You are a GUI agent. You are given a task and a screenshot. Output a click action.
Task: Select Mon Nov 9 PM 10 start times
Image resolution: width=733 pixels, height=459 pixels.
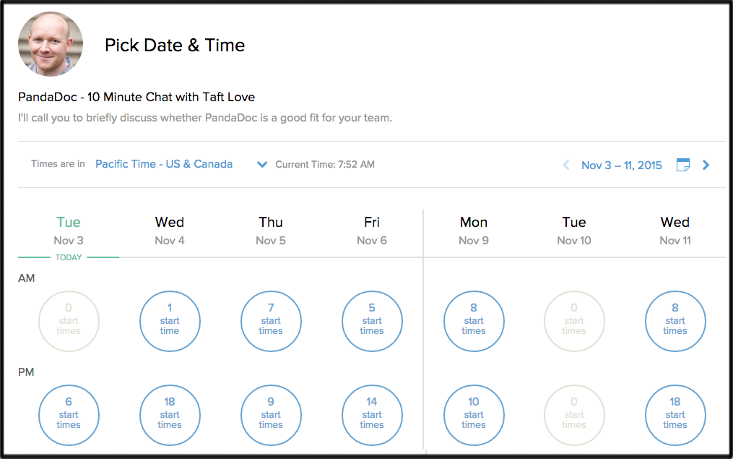point(474,415)
